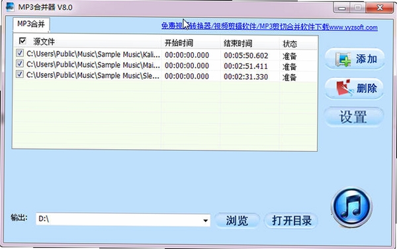Uncheck the Mai... file row checkbox

tap(20, 63)
